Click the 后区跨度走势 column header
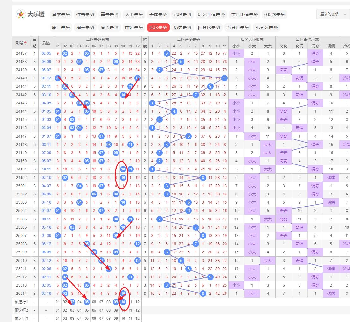This screenshot has width=350, height=322. coord(188,40)
